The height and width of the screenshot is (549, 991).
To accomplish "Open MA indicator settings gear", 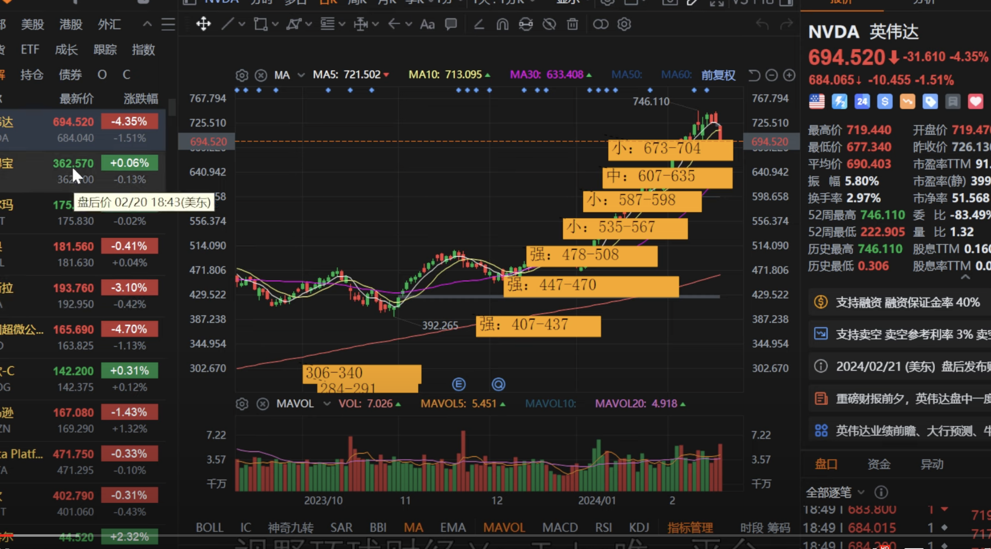I will 242,75.
